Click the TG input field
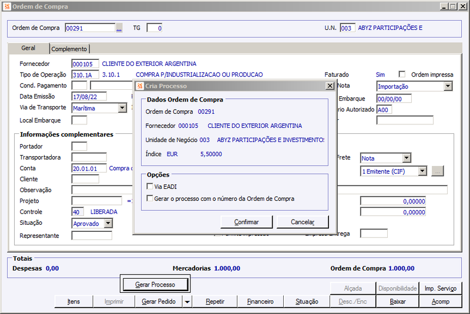Viewport: 470px width, 314px height. (x=155, y=28)
